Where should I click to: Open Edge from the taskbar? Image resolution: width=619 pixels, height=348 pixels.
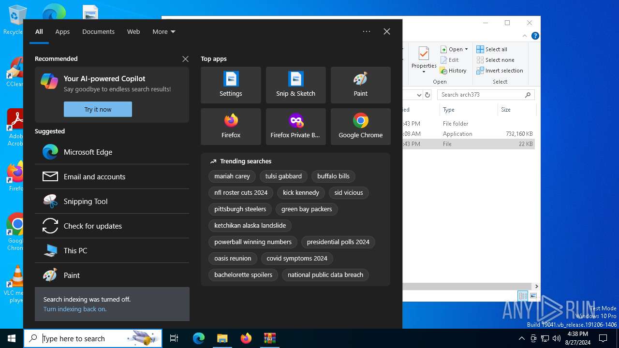[199, 338]
